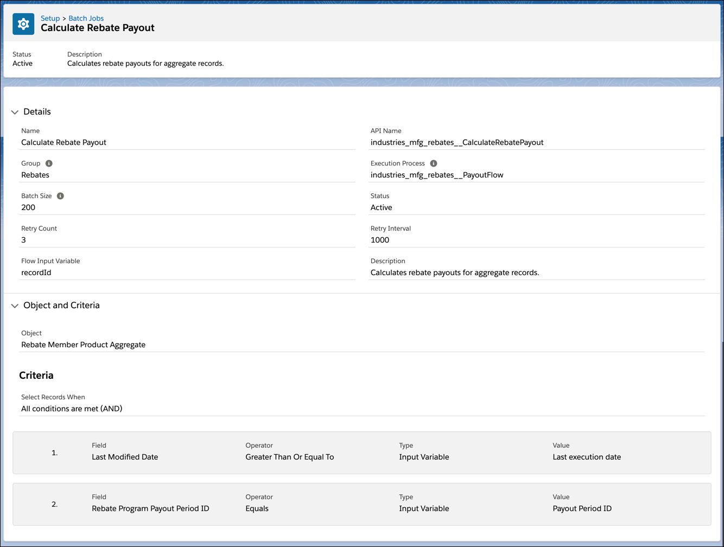Click All conditions are met (AND) value
The width and height of the screenshot is (724, 547).
tap(72, 409)
